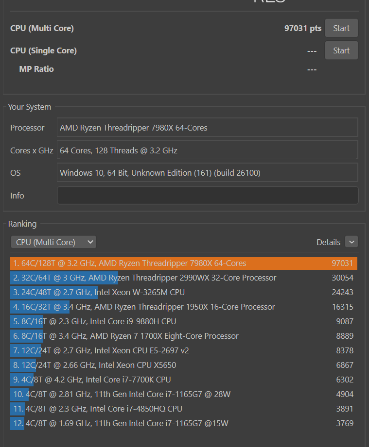
Task: Select the Processor name field
Action: pyautogui.click(x=207, y=128)
